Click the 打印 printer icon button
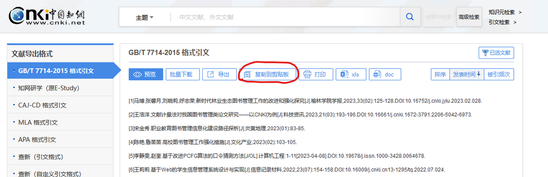This screenshot has height=177, width=548. pos(315,74)
